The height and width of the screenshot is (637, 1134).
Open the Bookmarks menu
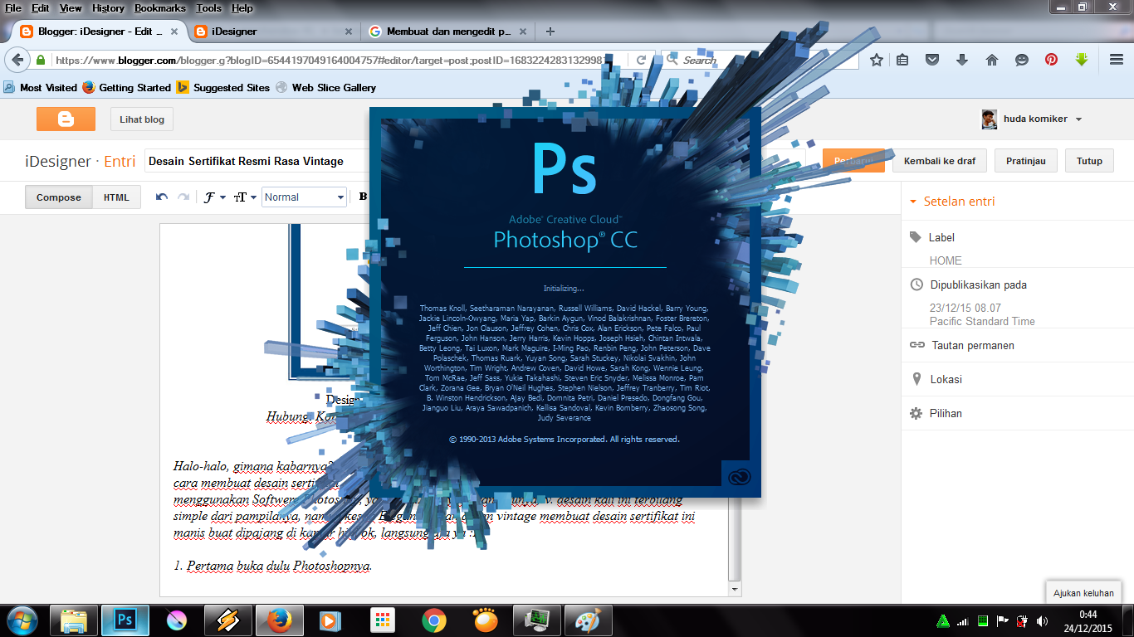161,7
